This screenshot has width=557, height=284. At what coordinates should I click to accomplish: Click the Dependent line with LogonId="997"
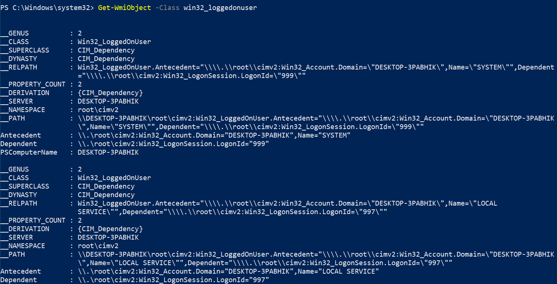pos(173,280)
